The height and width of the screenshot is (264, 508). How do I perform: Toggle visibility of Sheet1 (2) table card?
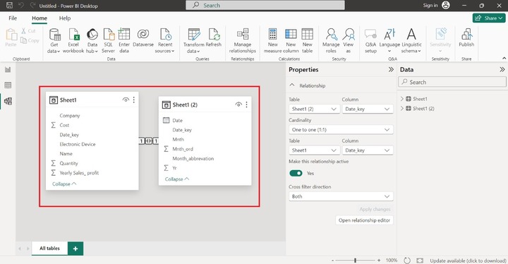(238, 104)
